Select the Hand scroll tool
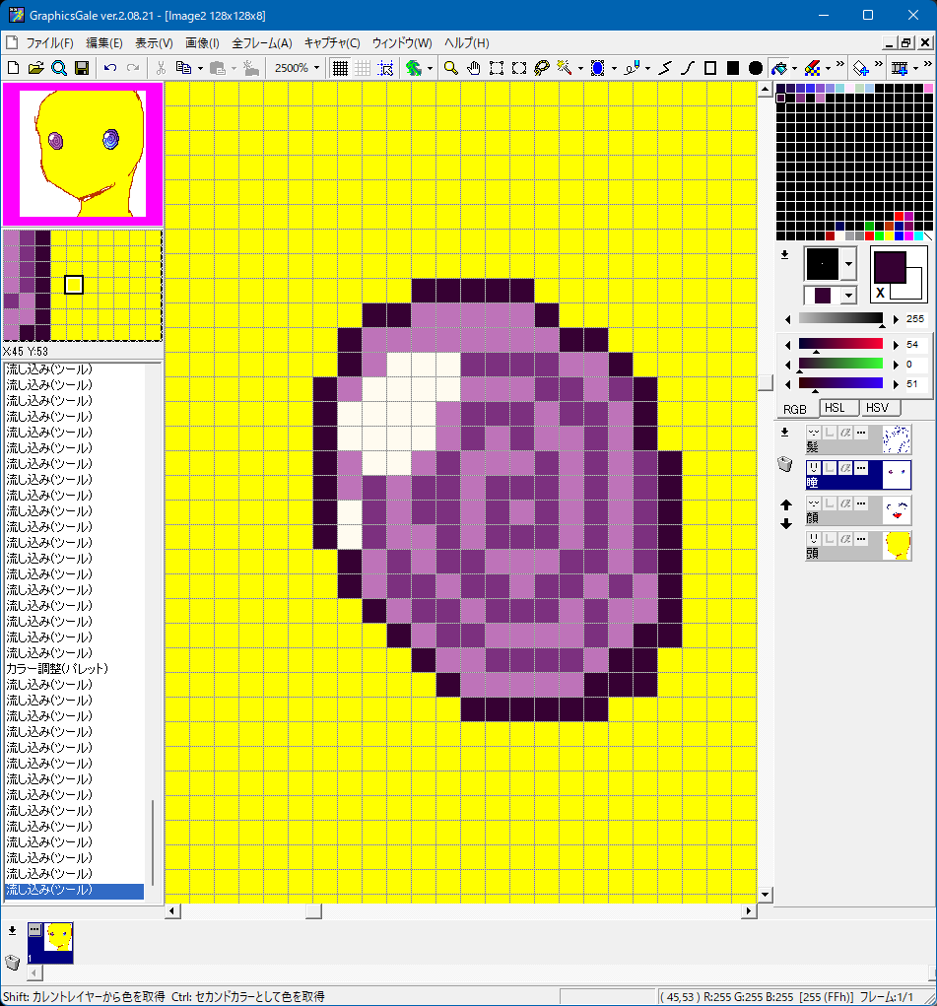The height and width of the screenshot is (1006, 937). (474, 68)
